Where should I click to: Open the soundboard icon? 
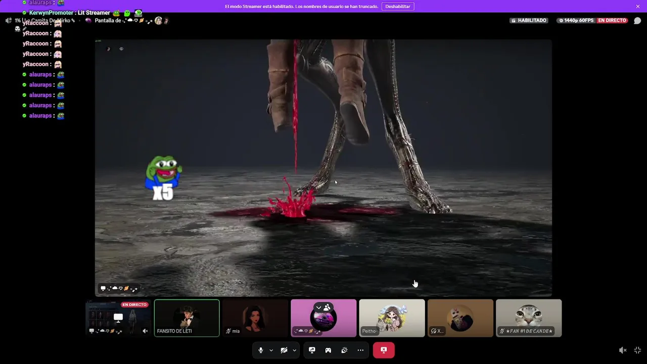tap(344, 350)
